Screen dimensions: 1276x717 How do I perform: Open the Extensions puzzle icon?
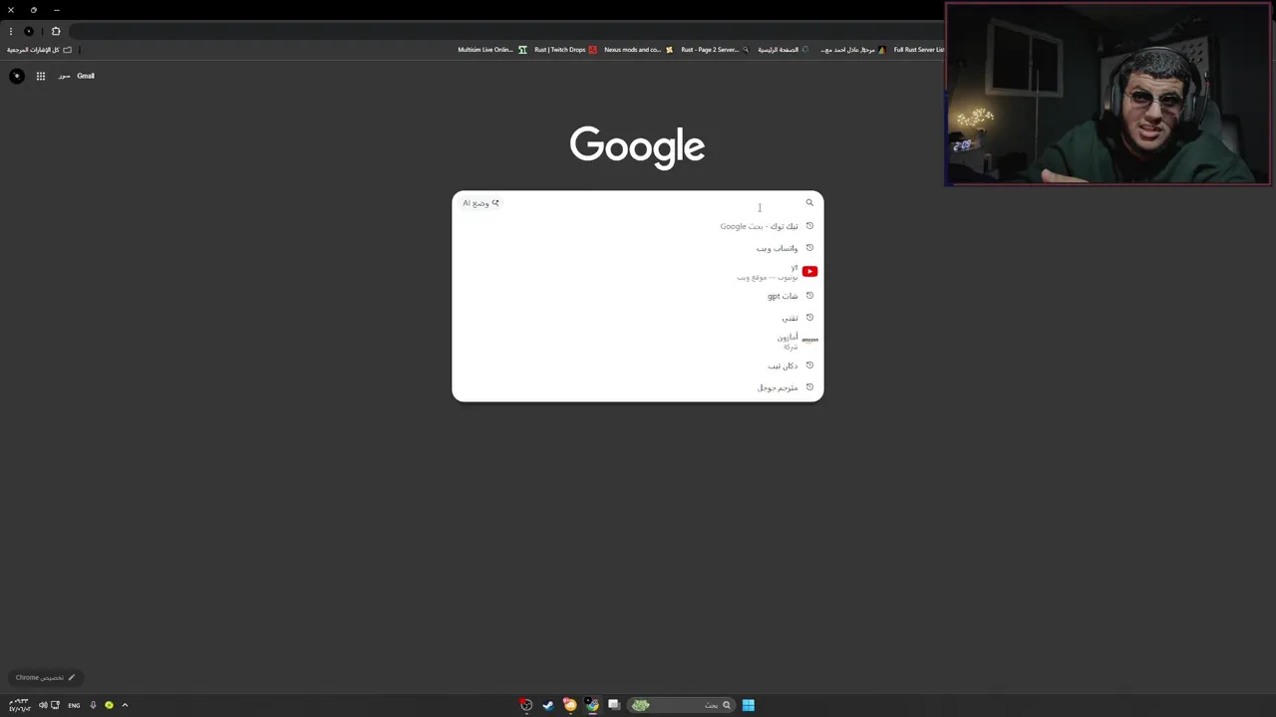click(x=56, y=31)
